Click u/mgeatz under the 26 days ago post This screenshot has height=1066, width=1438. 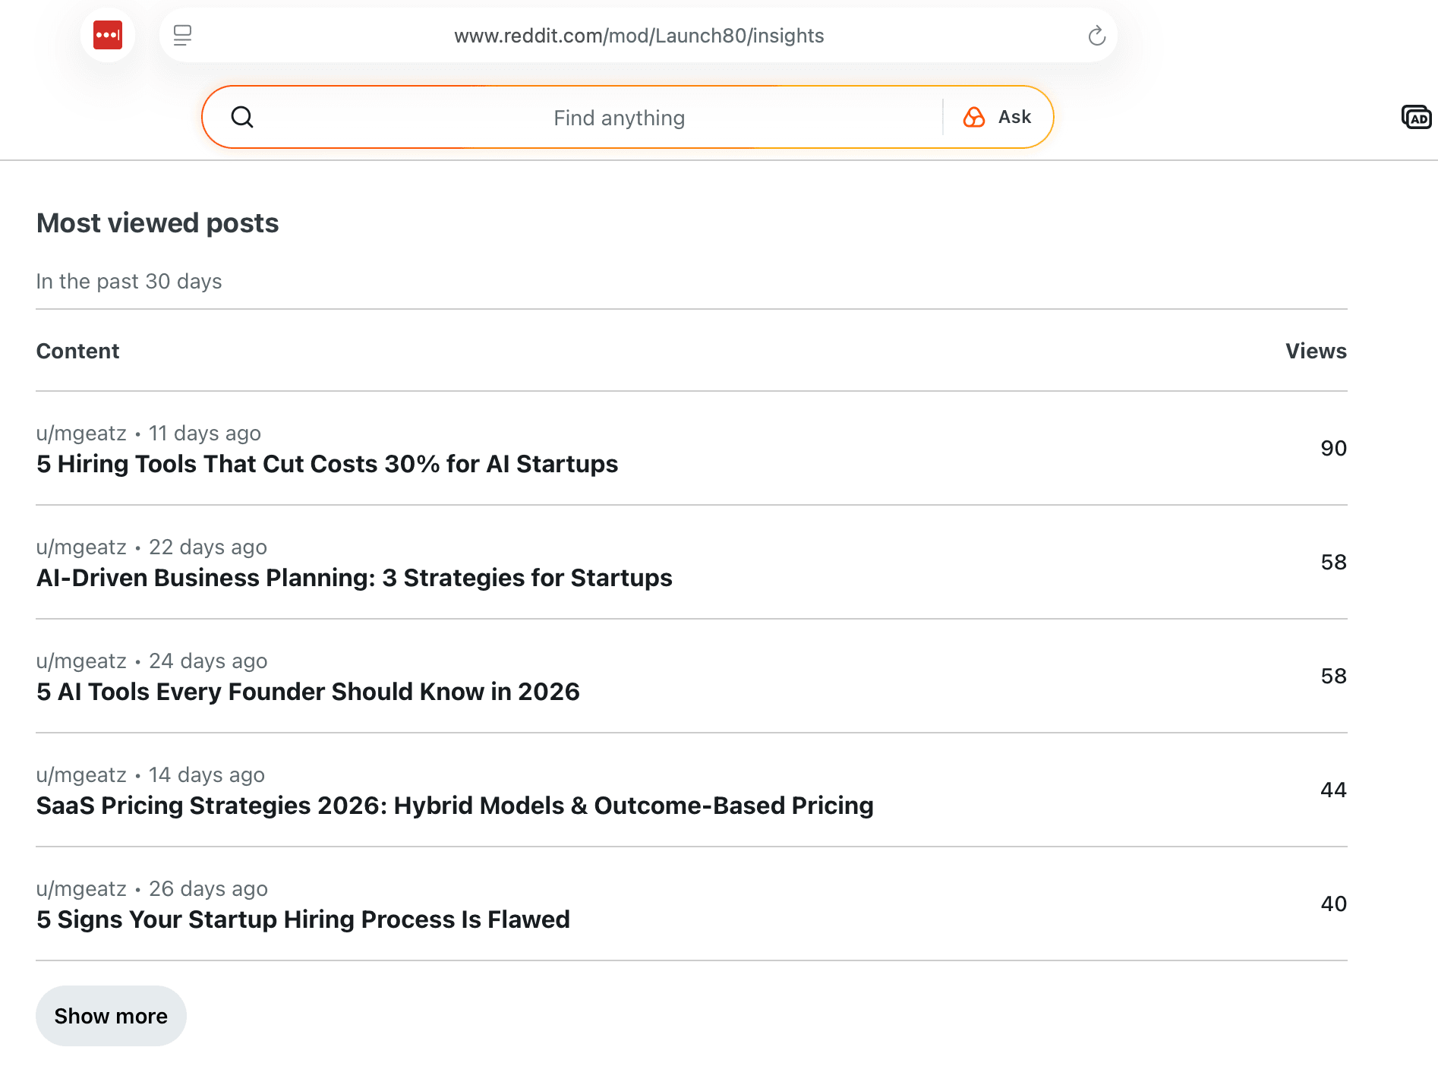81,888
